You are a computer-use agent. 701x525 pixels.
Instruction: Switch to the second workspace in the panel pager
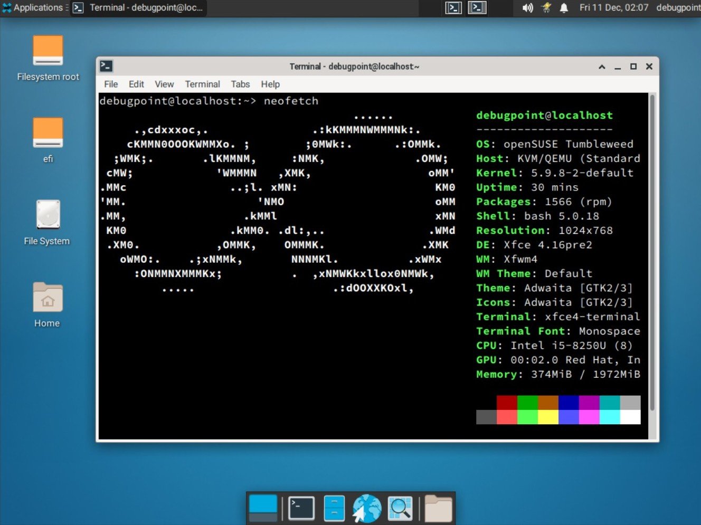pyautogui.click(x=477, y=8)
